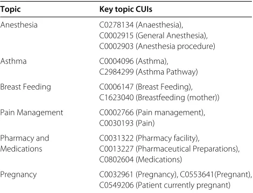The height and width of the screenshot is (193, 253).
Task: Select the C2984299 Asthma Pathway entry
Action: coord(149,72)
